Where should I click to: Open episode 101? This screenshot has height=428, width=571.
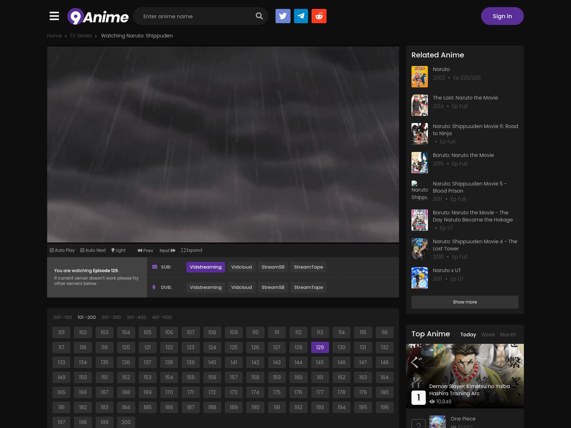pos(61,332)
